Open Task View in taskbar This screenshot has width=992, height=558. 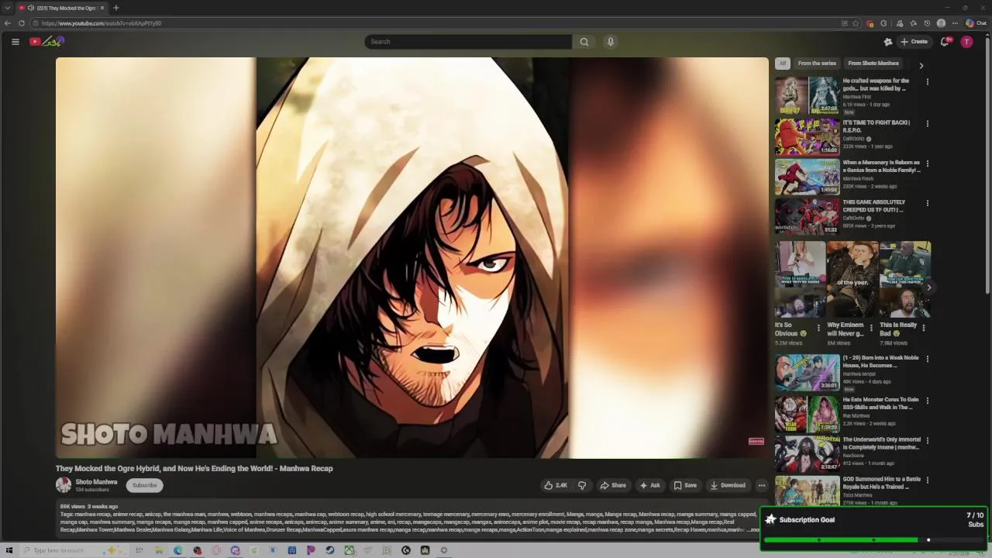[x=139, y=550]
